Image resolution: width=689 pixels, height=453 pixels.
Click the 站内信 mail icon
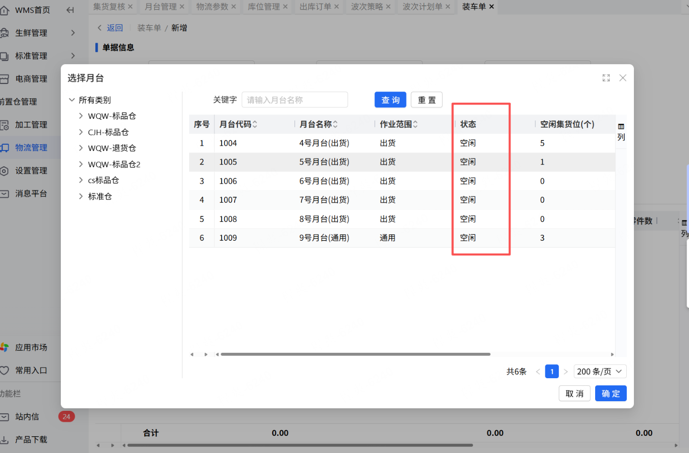pyautogui.click(x=4, y=417)
